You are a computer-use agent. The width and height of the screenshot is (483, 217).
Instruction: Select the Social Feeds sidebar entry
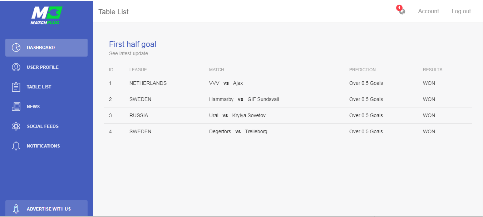pos(46,126)
